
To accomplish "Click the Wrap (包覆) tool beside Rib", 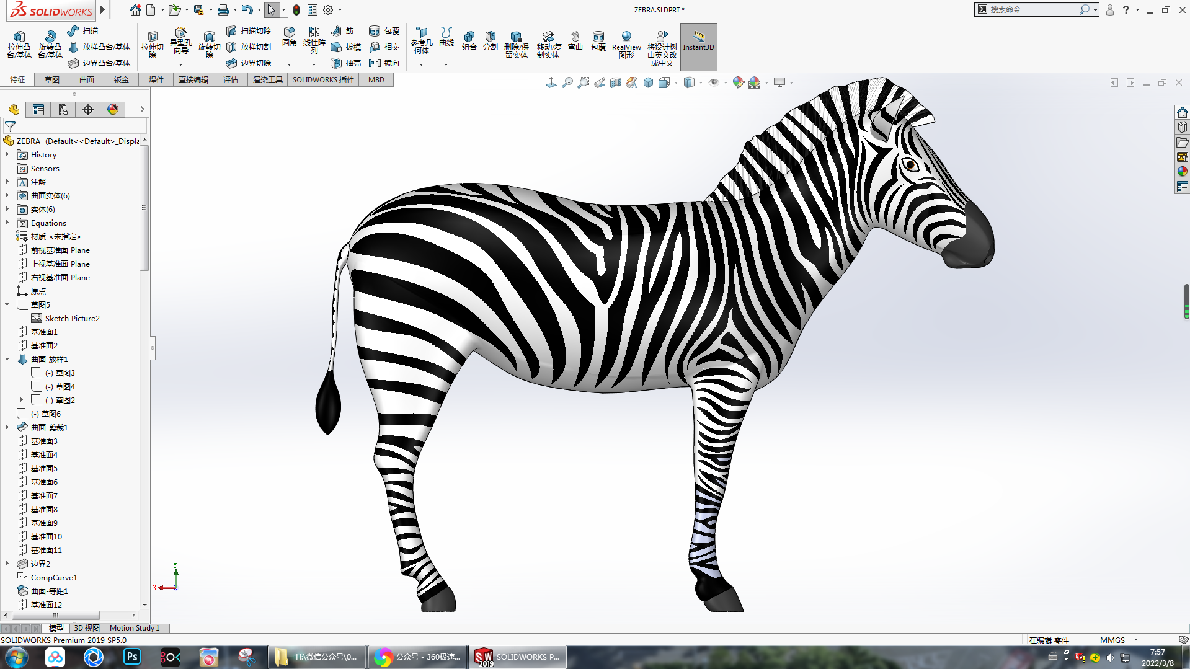I will coord(384,31).
